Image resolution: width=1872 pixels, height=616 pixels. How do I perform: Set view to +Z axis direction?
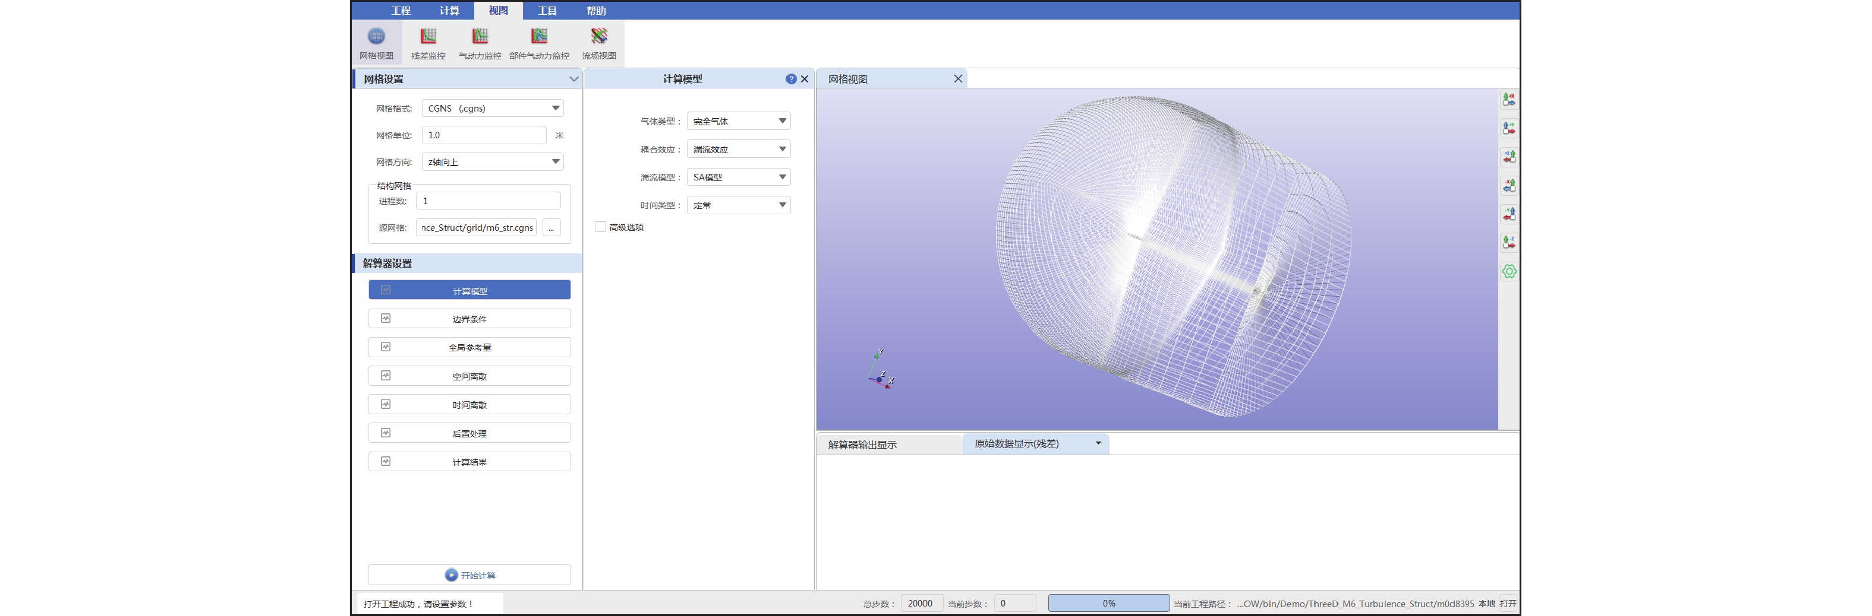click(x=1509, y=157)
